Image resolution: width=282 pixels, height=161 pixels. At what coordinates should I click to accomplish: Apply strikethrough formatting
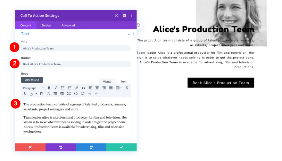point(127,88)
